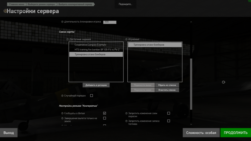Go to Выбрать кооперативный сервер breadcrumb
The width and height of the screenshot is (251, 141).
click(75, 4)
